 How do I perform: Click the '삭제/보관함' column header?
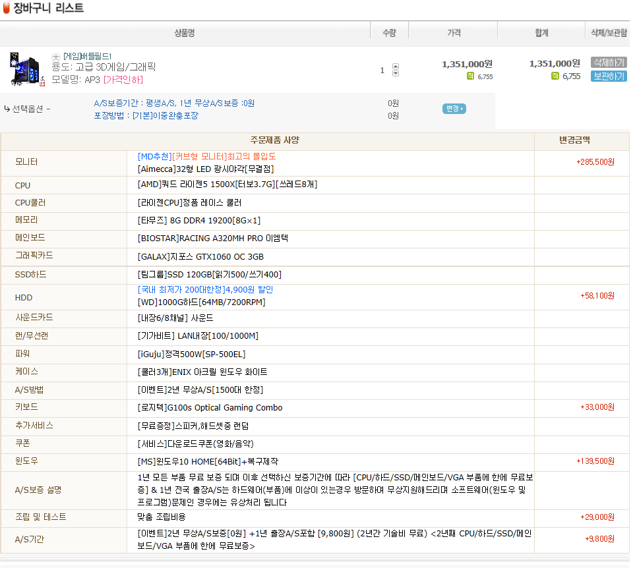click(609, 33)
